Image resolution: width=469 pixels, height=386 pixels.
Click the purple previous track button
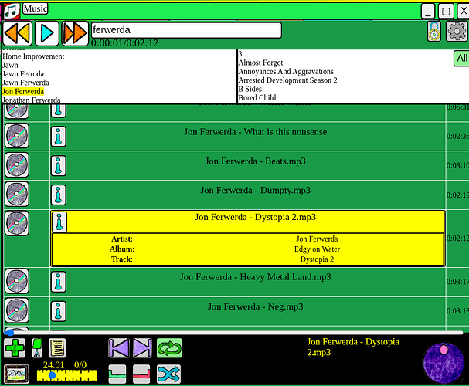119,347
